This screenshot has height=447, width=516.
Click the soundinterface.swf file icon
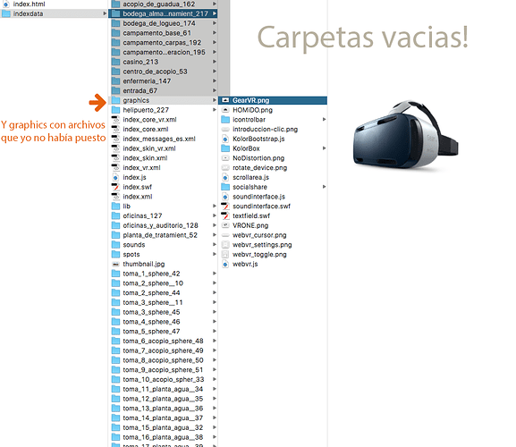[225, 207]
